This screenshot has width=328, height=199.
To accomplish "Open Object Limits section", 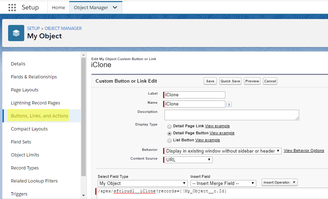I will (x=25, y=155).
